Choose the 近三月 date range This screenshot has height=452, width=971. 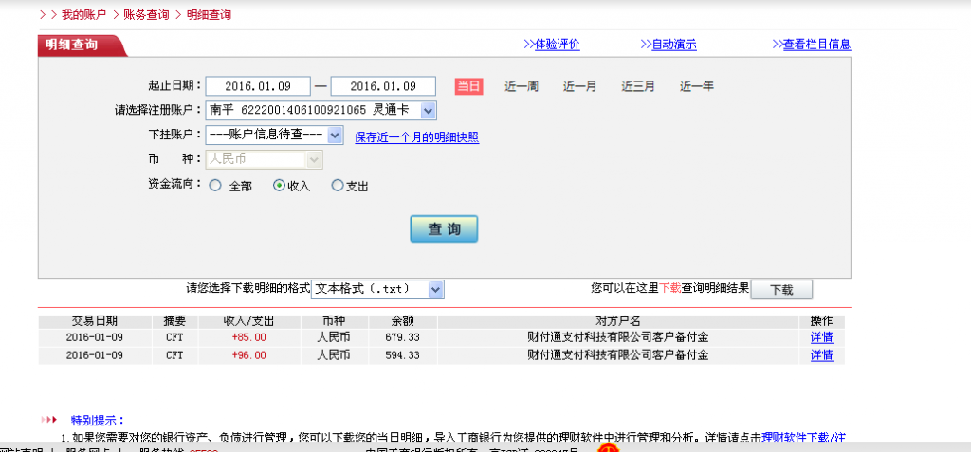pyautogui.click(x=638, y=86)
